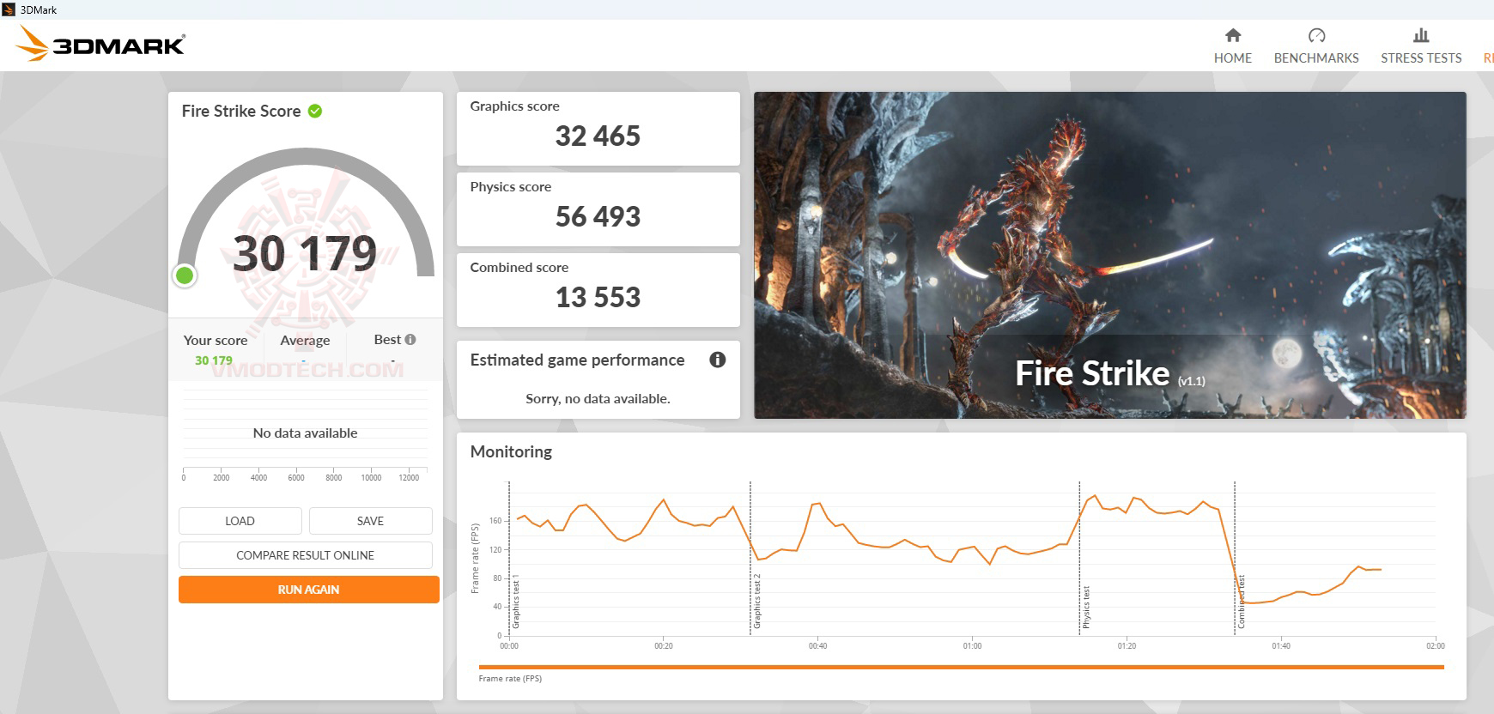This screenshot has width=1494, height=714.
Task: Click the 3DMark app icon in the title bar
Action: 9,9
